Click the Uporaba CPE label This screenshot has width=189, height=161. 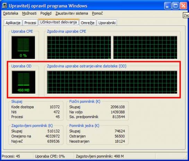[22, 31]
